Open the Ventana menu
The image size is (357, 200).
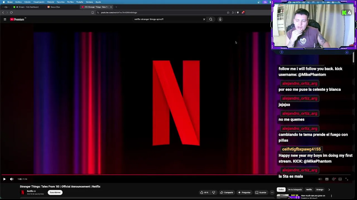(89, 2)
